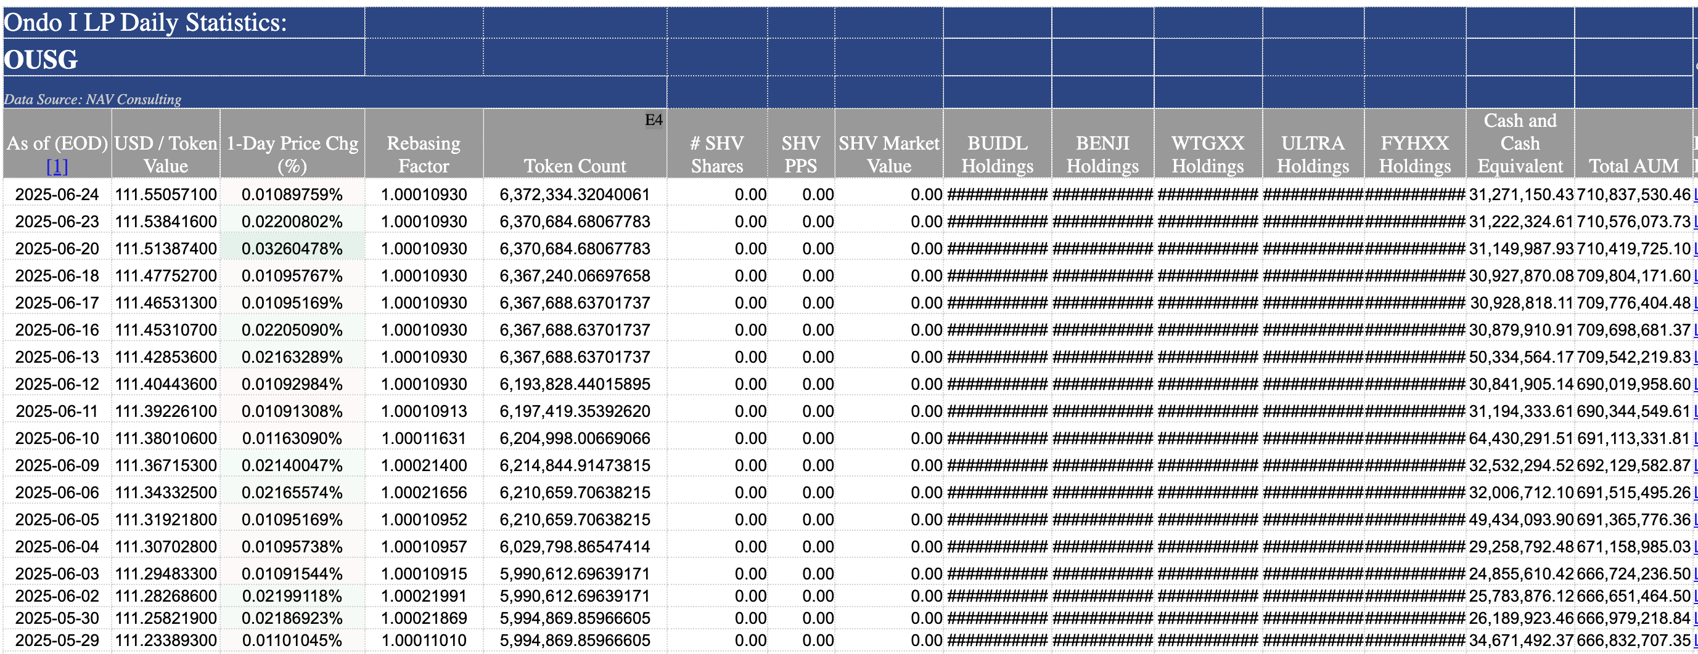Click the [1] footnote link
This screenshot has width=1698, height=654.
pos(57,167)
